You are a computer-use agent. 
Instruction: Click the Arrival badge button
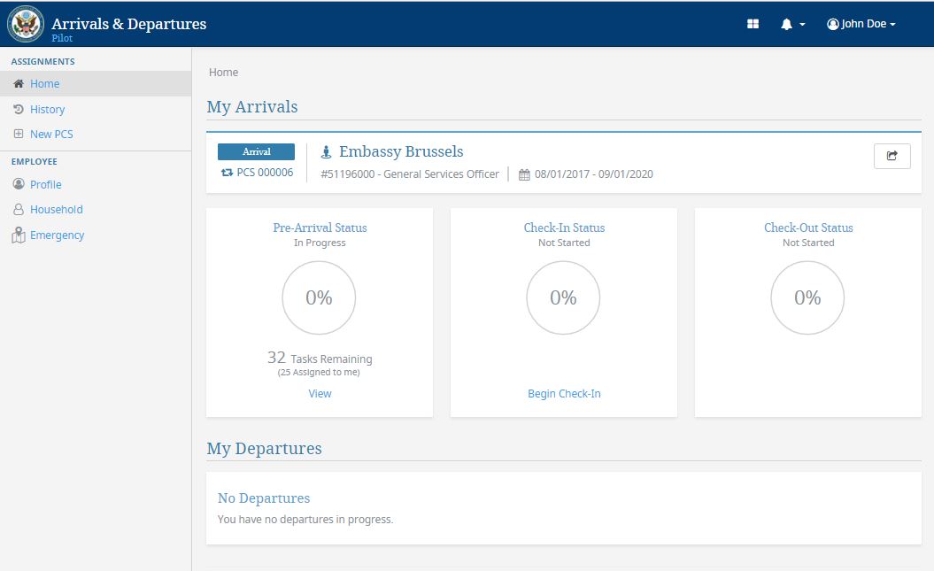(256, 152)
